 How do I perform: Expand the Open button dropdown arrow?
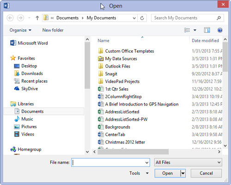click(x=183, y=173)
